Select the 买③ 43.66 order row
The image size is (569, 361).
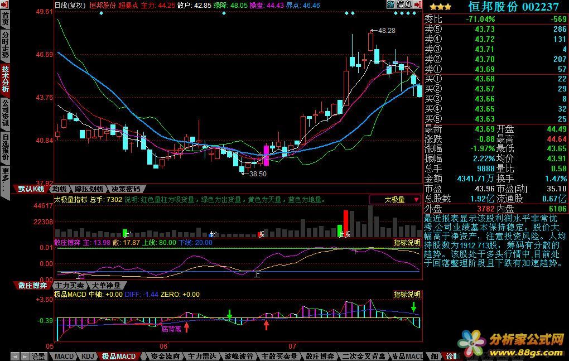click(496, 99)
